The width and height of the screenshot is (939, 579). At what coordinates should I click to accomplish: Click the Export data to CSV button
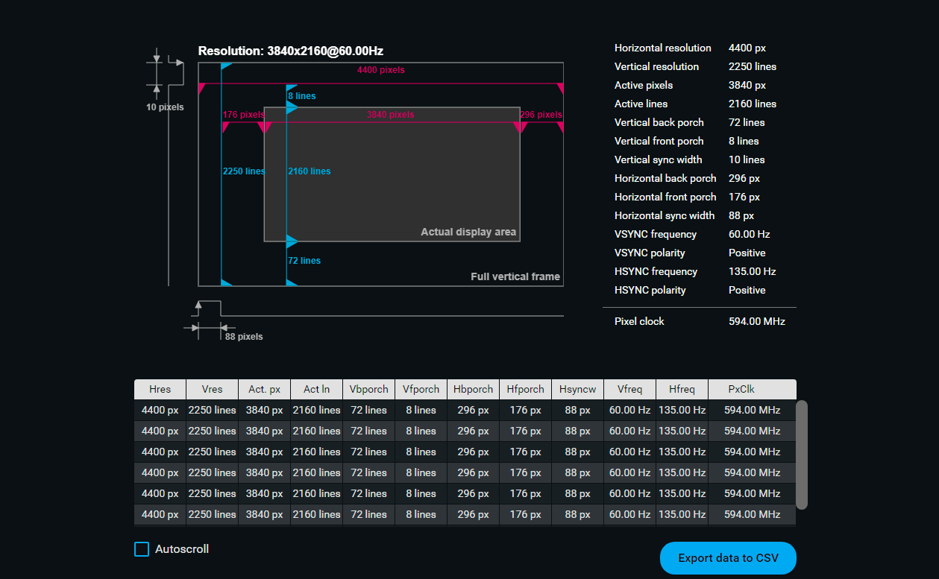coord(728,558)
